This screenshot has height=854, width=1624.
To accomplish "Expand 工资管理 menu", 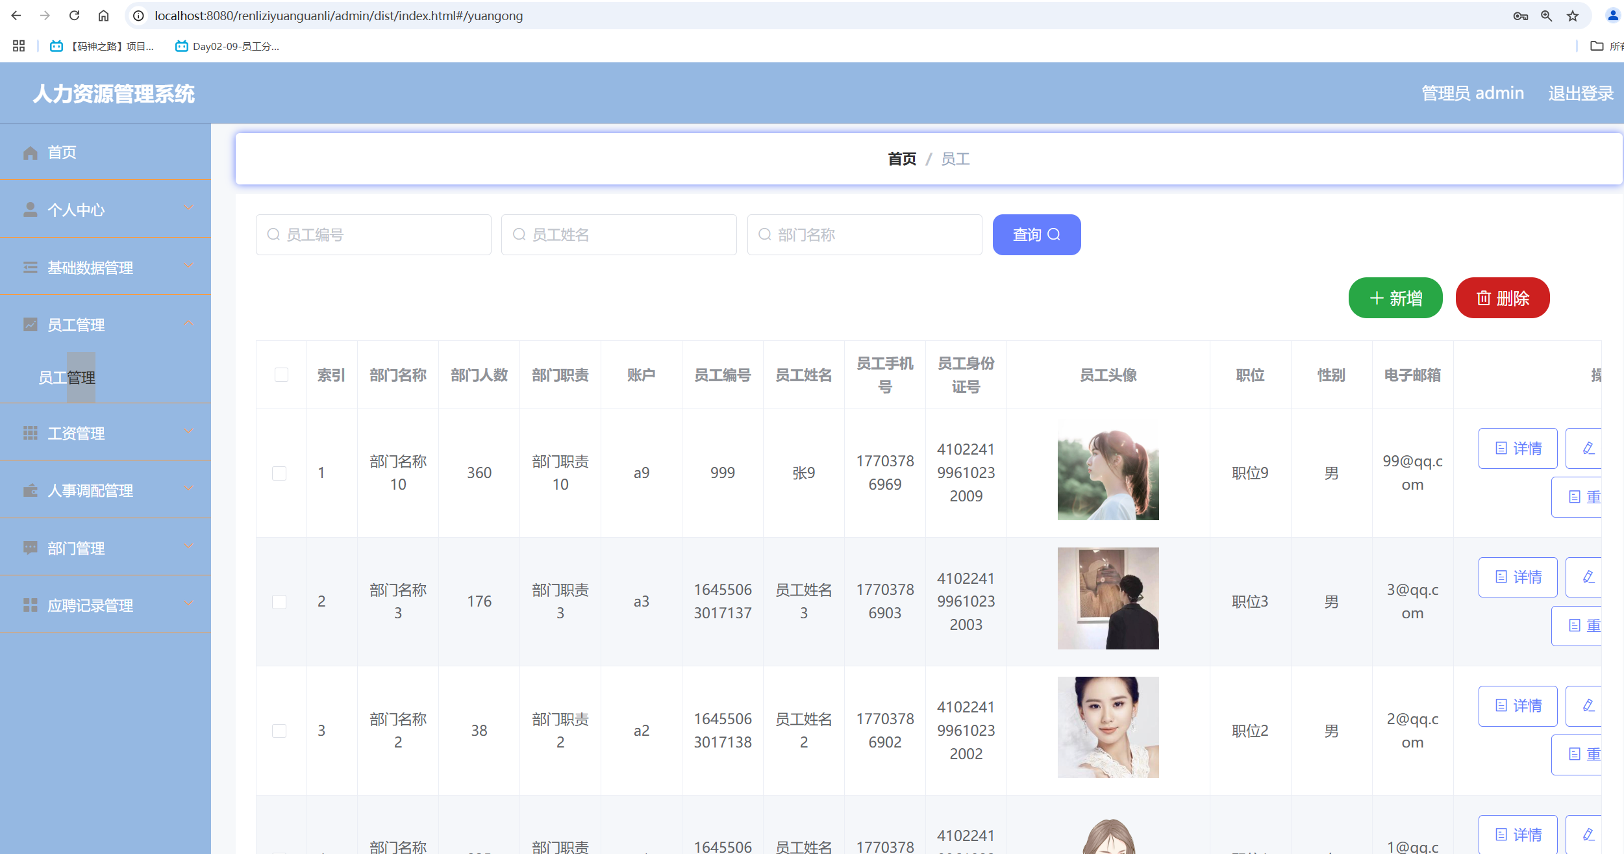I will point(105,433).
